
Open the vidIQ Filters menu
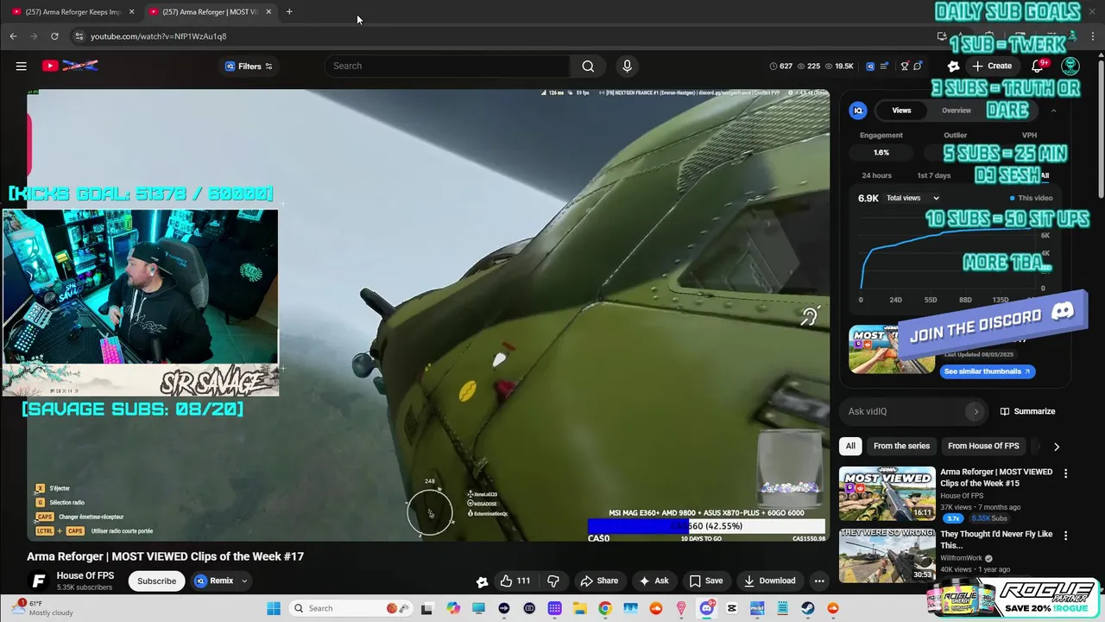point(249,66)
